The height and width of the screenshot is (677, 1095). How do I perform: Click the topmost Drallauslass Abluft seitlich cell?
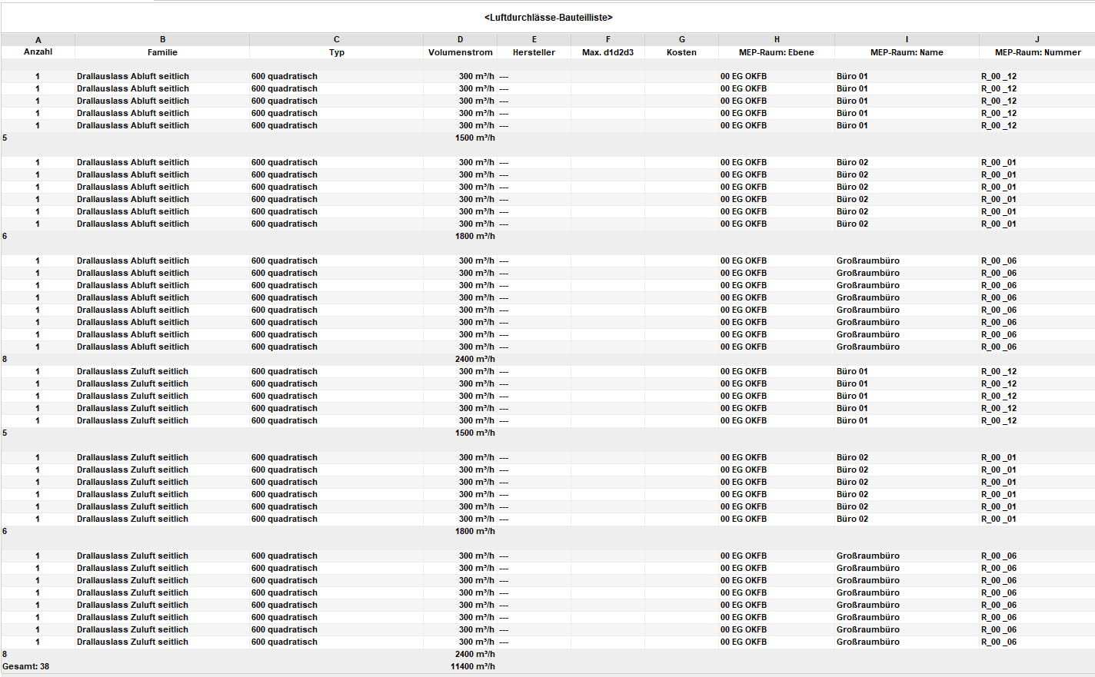(132, 76)
